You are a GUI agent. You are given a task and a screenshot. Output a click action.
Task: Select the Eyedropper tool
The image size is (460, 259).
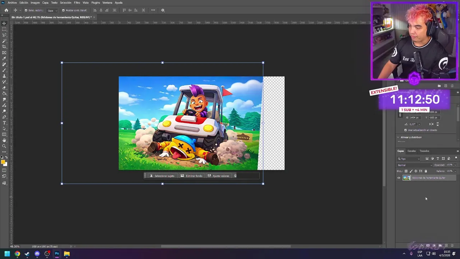pyautogui.click(x=4, y=59)
